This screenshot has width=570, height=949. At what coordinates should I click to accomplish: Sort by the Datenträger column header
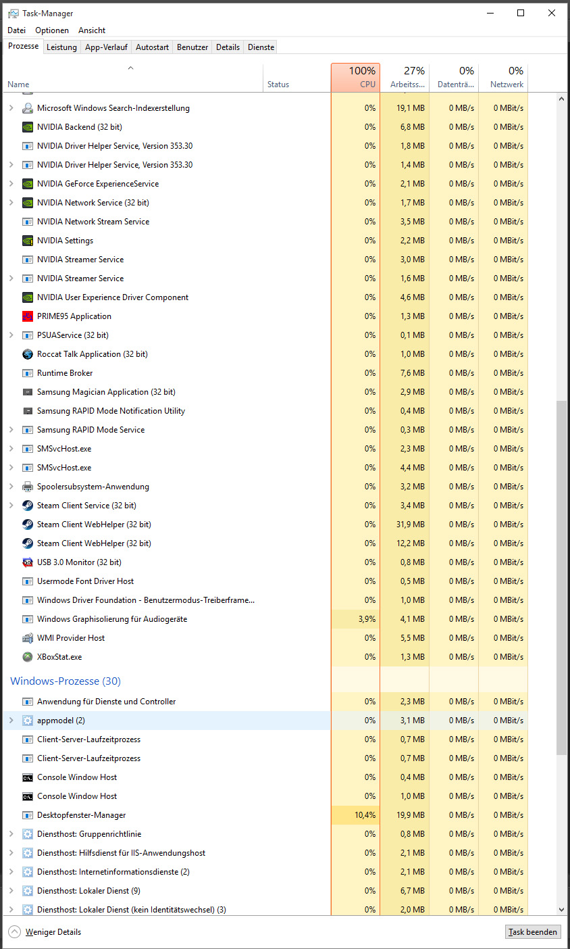455,78
